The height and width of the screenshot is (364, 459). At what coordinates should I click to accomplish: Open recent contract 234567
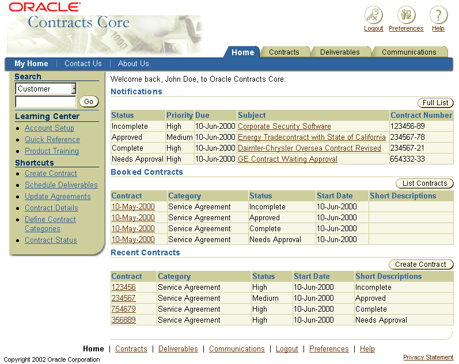coord(123,298)
